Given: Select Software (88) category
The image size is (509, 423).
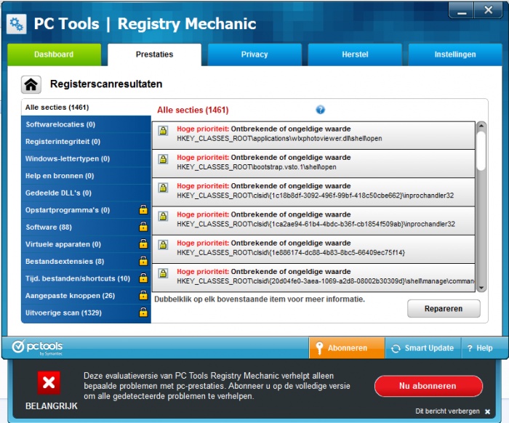Looking at the screenshot, I should 86,227.
